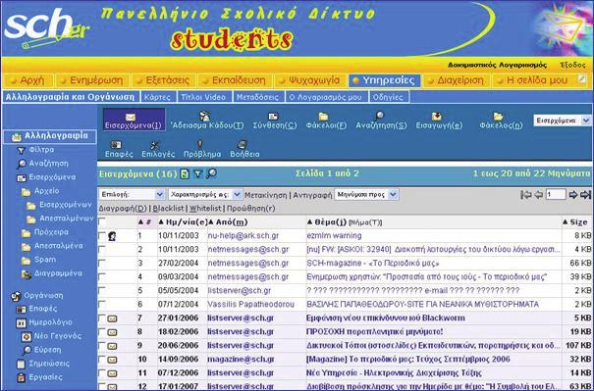Open Εισερχόμενα folder dropdown top right
This screenshot has height=391, width=594.
tap(563, 121)
